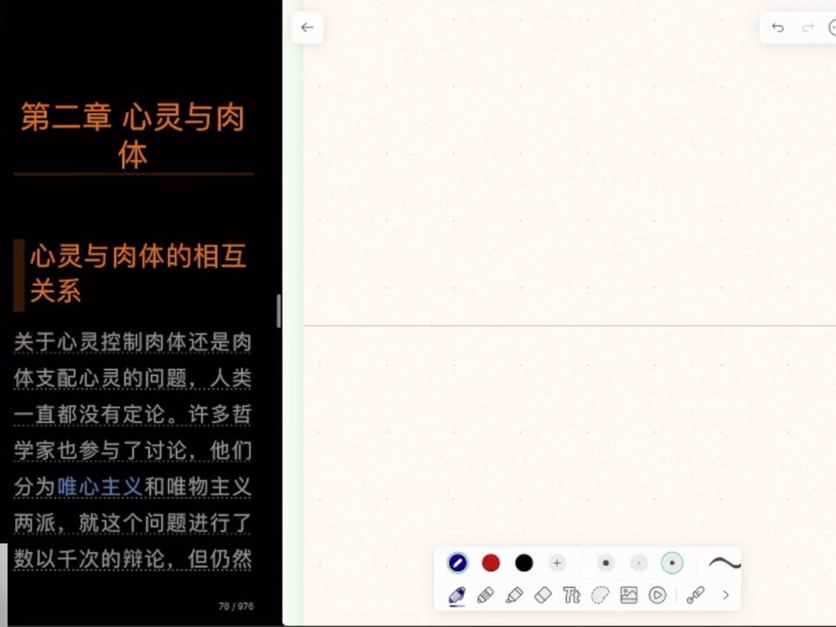The width and height of the screenshot is (836, 627).
Task: Expand more tools with right chevron
Action: 726,595
